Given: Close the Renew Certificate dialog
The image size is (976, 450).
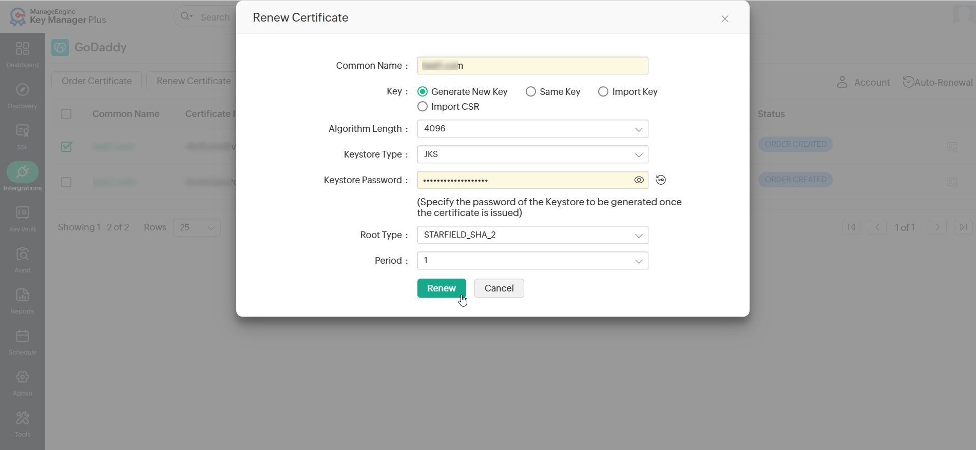Looking at the screenshot, I should (x=725, y=18).
